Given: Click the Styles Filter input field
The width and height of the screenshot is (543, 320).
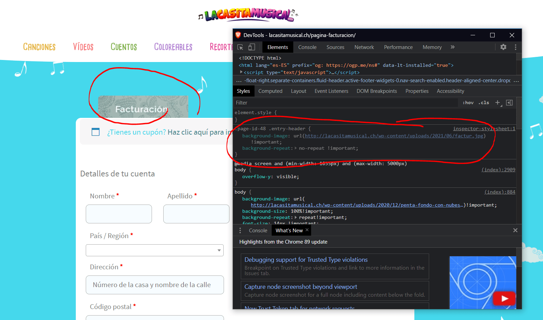Looking at the screenshot, I should pyautogui.click(x=346, y=103).
